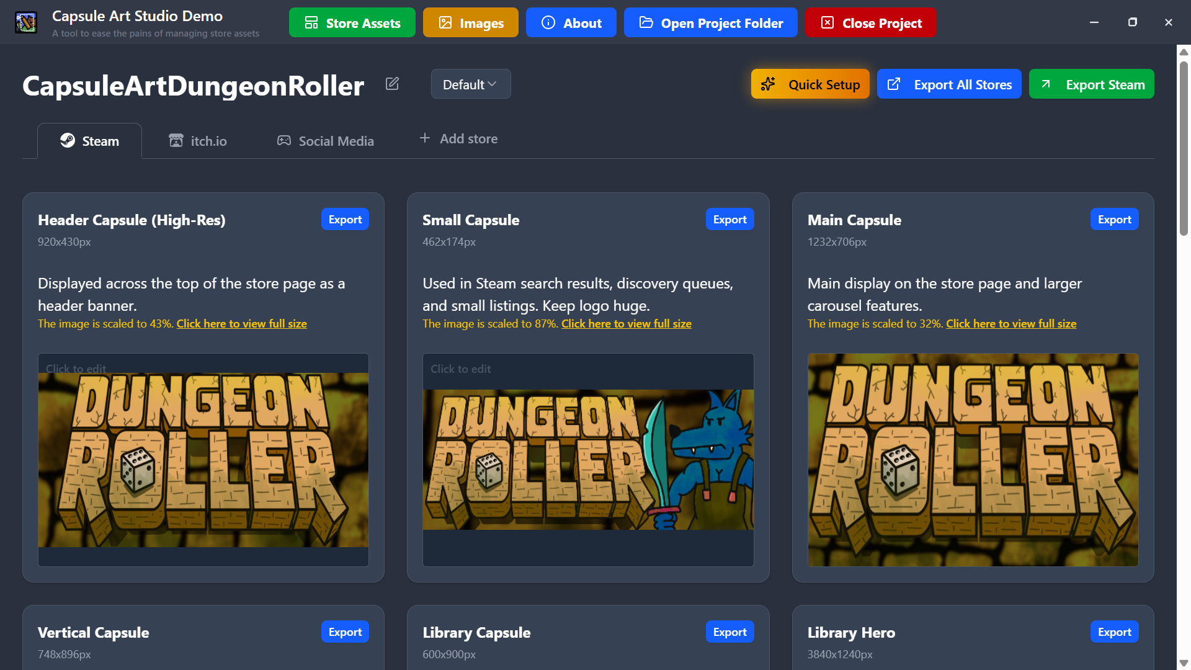Image resolution: width=1191 pixels, height=670 pixels.
Task: Switch to the Social Media tab
Action: pos(325,141)
